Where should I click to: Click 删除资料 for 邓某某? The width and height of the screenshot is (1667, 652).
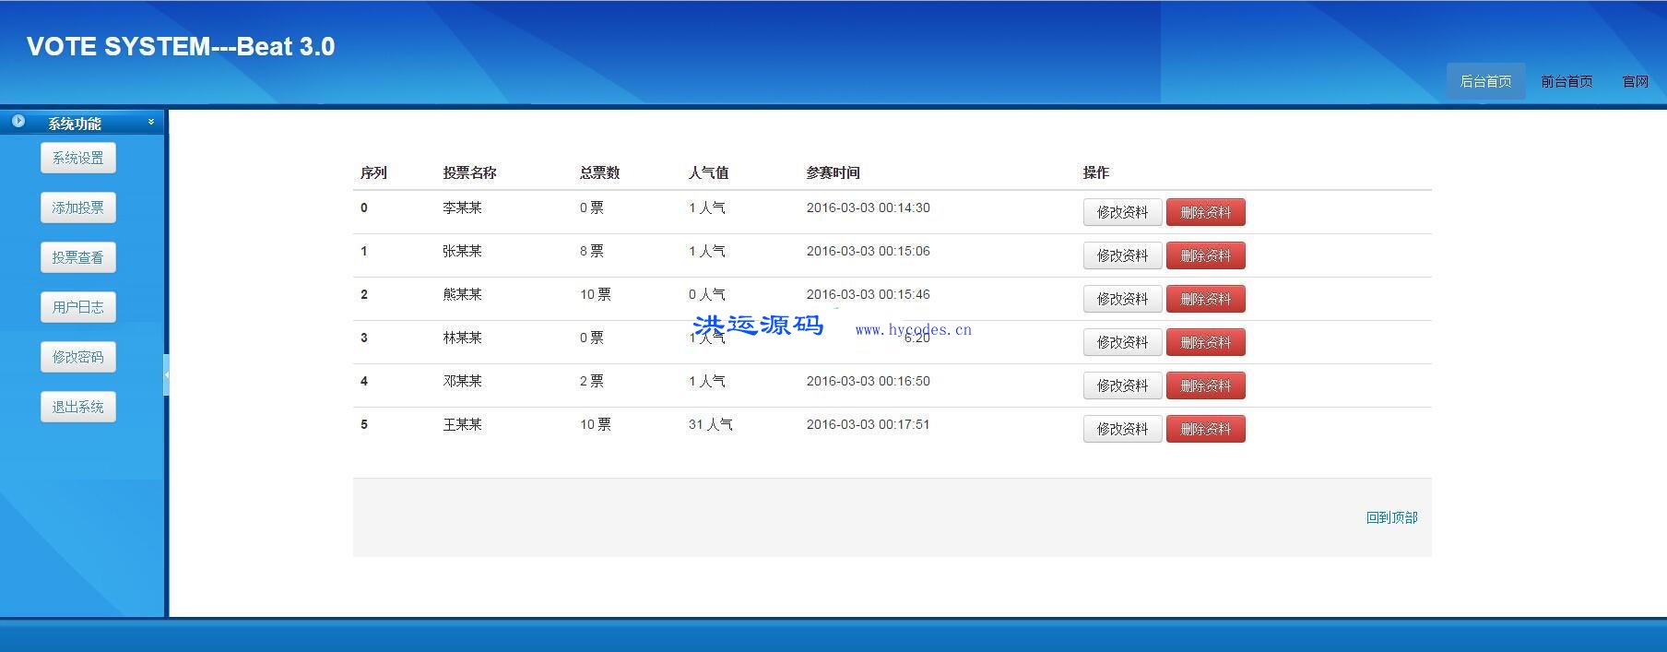pyautogui.click(x=1206, y=385)
